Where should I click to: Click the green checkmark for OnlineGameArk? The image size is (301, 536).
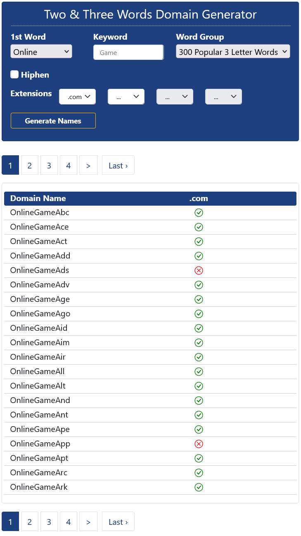pos(199,487)
